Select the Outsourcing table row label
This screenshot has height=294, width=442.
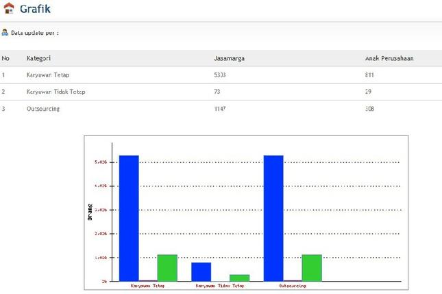pos(43,109)
